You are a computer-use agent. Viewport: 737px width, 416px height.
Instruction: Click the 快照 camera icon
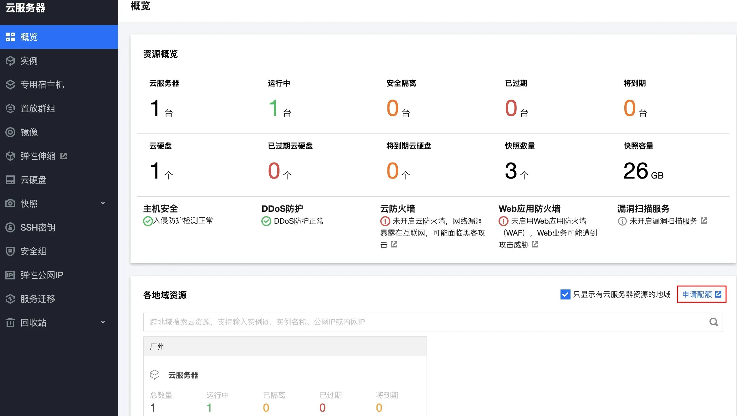pyautogui.click(x=10, y=204)
